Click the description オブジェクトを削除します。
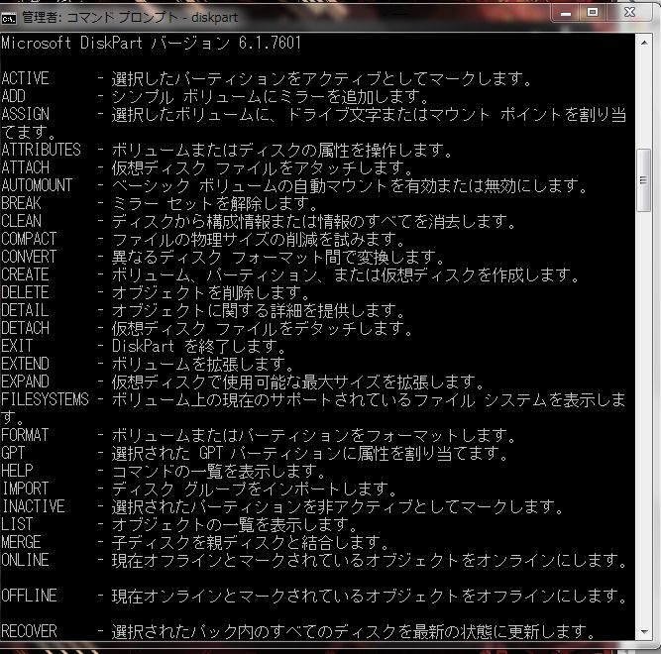The image size is (661, 654). click(x=210, y=293)
